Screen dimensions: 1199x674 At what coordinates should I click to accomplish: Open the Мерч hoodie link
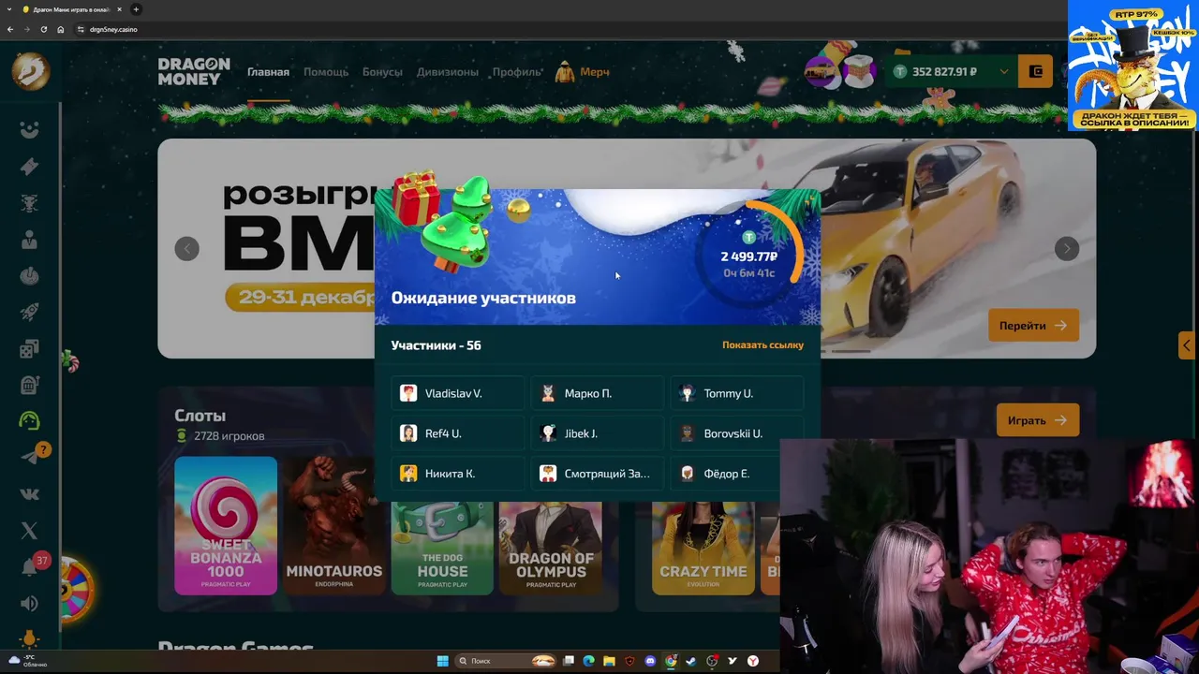coord(583,72)
